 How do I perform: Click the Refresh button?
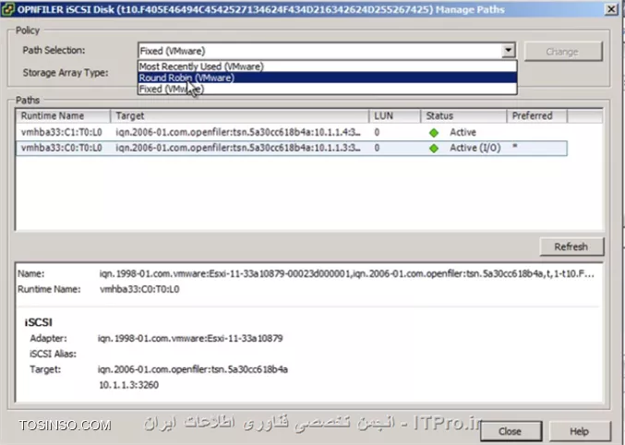pos(571,247)
